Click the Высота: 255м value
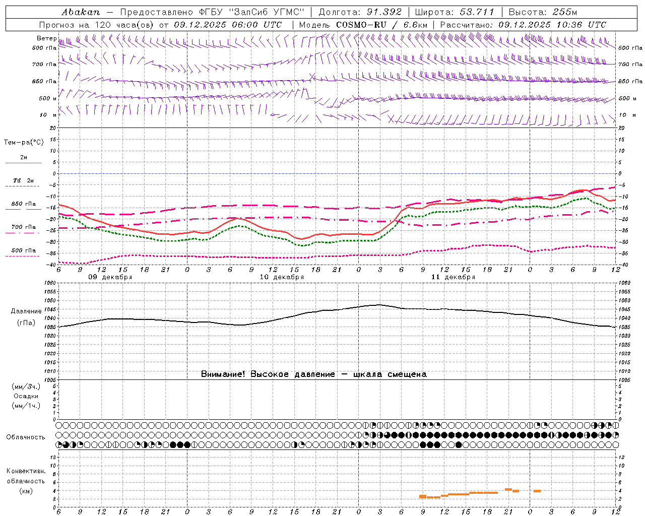This screenshot has height=516, width=645. 543,12
